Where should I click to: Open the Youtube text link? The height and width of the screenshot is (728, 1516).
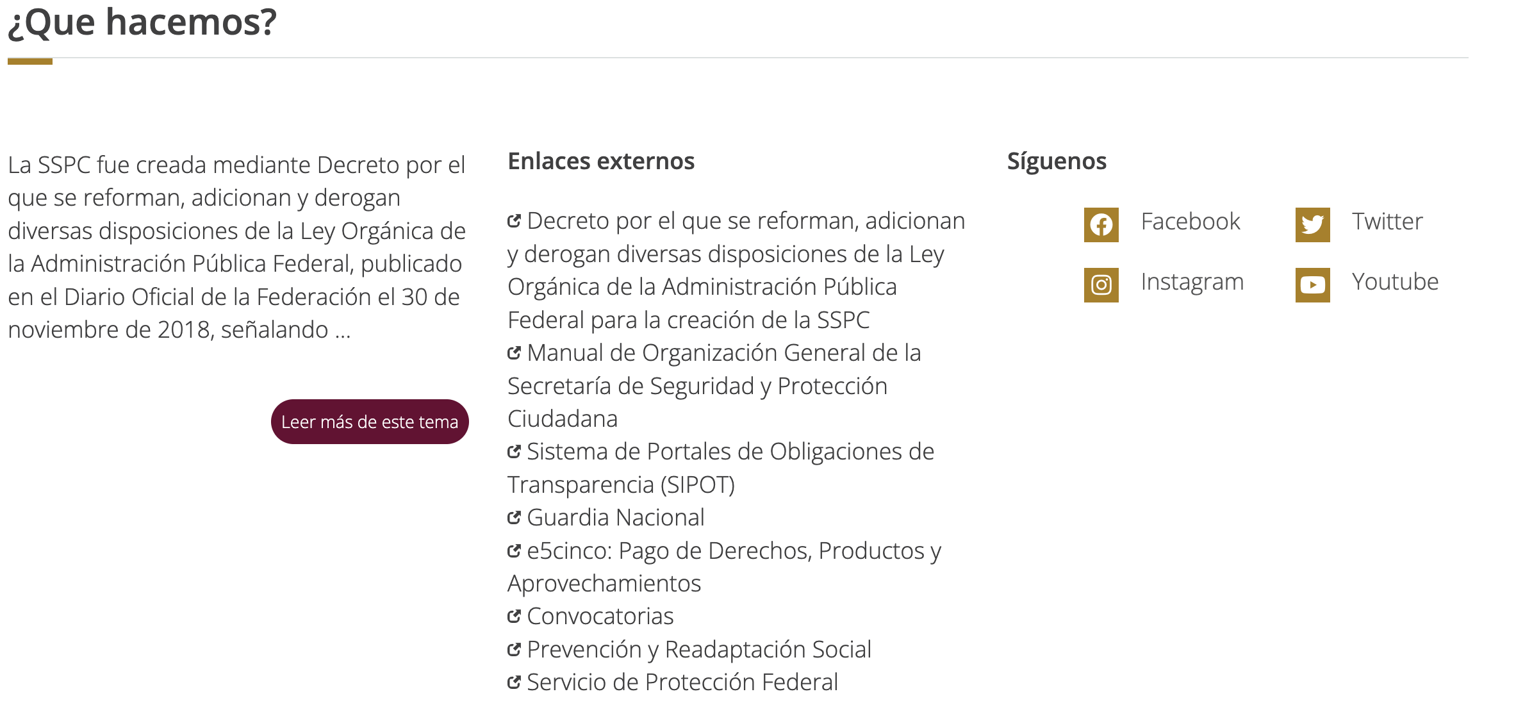point(1396,282)
